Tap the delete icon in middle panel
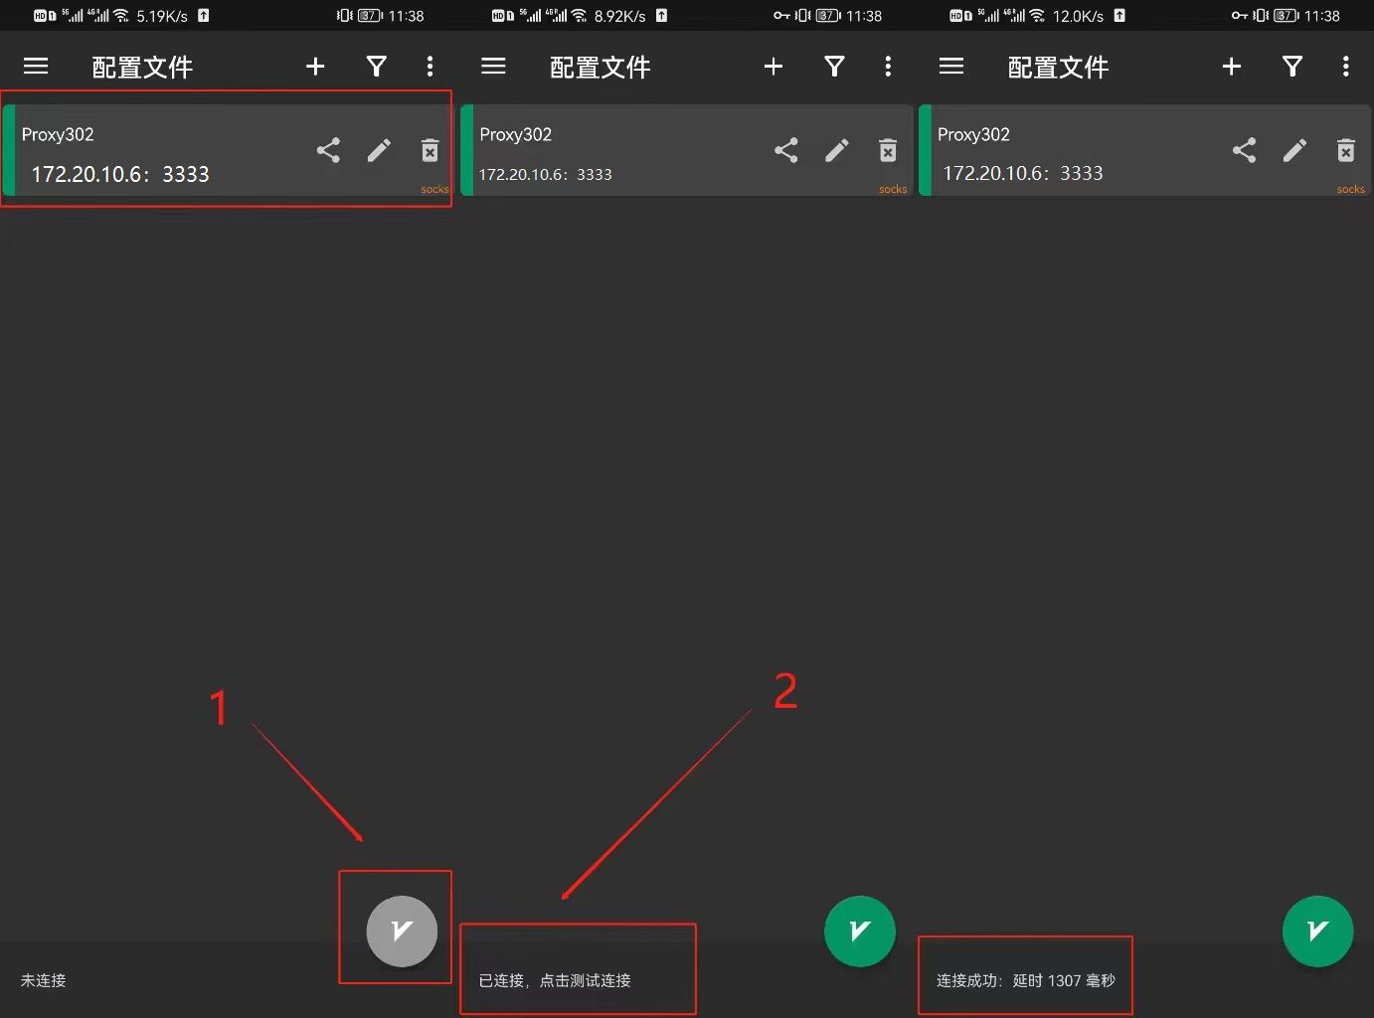The height and width of the screenshot is (1018, 1374). [887, 150]
